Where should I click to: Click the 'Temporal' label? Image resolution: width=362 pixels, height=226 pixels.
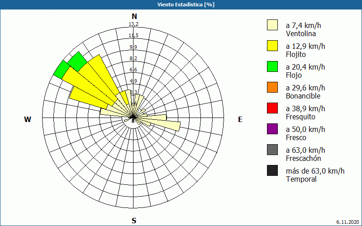pyautogui.click(x=301, y=179)
